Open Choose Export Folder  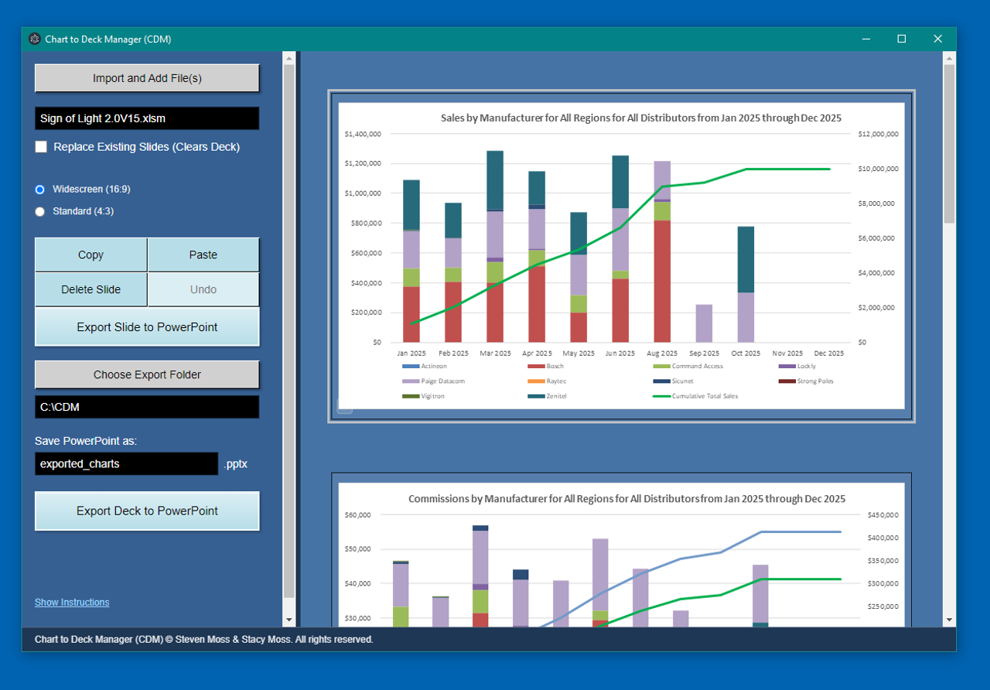click(x=147, y=374)
